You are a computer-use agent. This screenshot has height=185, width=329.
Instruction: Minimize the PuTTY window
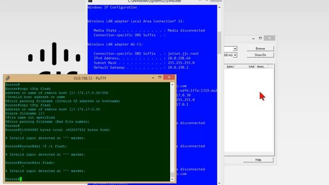tap(153, 78)
